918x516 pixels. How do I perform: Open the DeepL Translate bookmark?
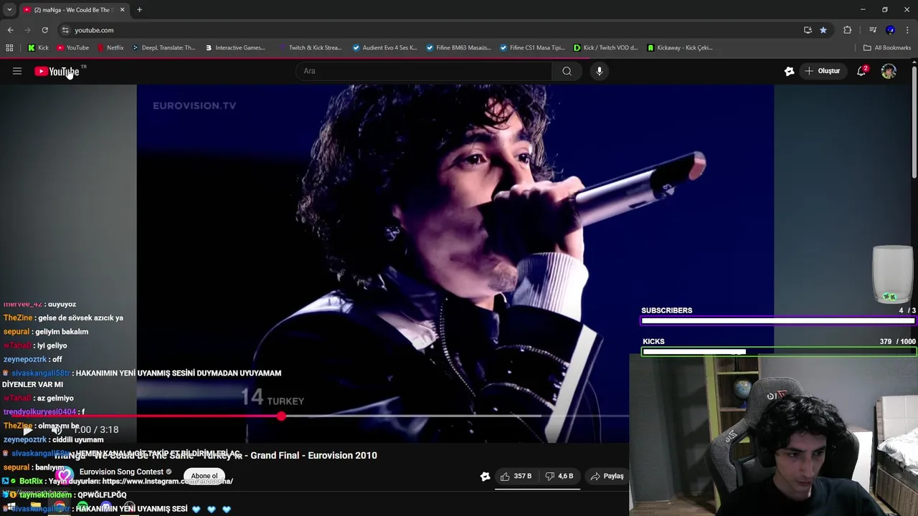point(163,48)
